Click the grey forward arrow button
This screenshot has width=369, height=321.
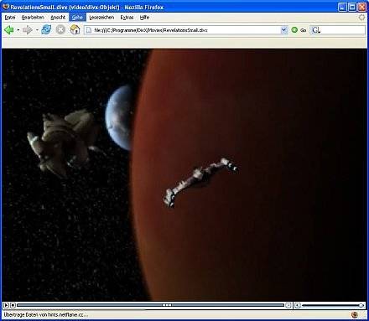[27, 29]
